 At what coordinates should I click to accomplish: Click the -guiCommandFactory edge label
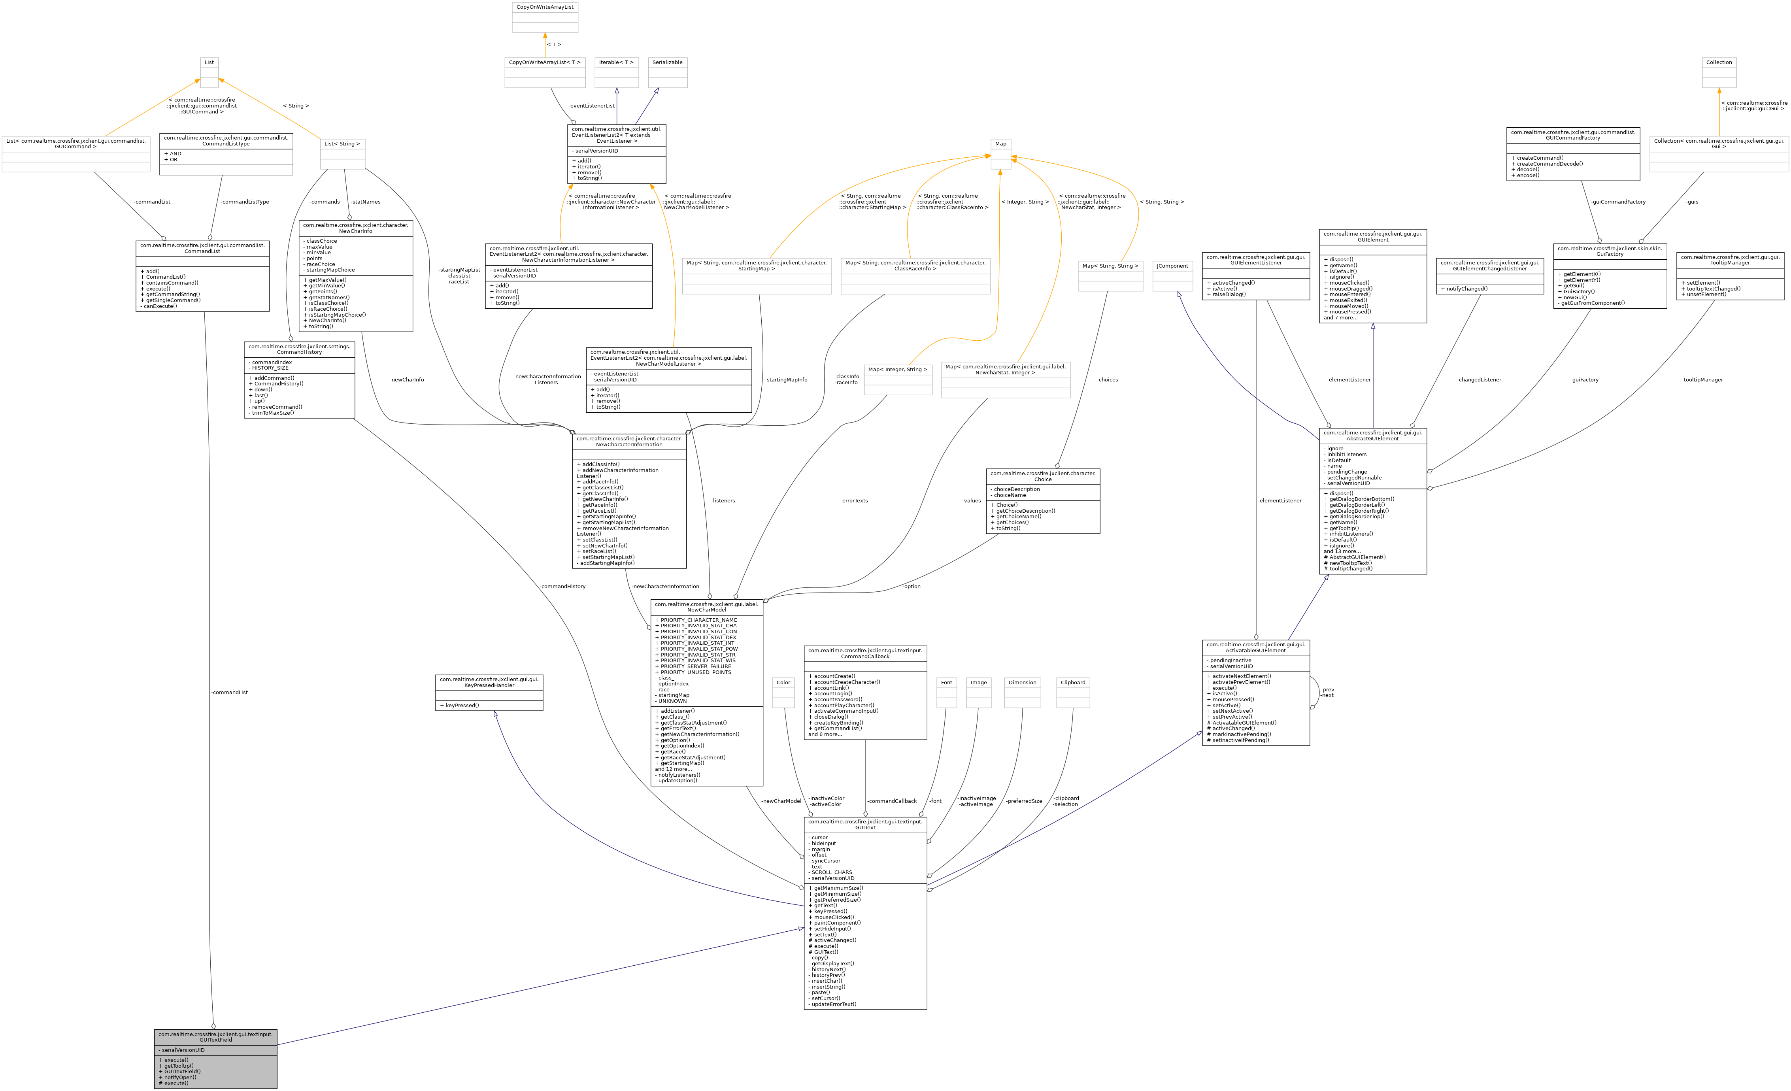[1618, 202]
